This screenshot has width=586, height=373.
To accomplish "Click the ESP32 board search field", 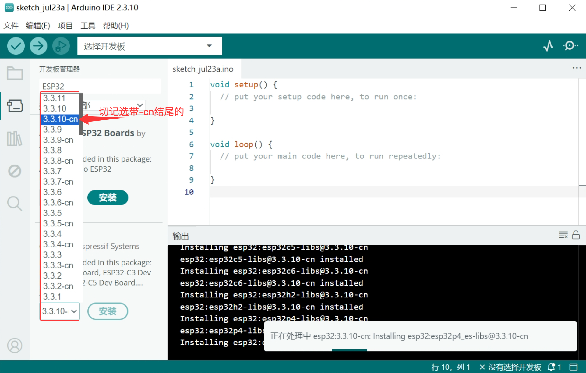I will tap(101, 86).
